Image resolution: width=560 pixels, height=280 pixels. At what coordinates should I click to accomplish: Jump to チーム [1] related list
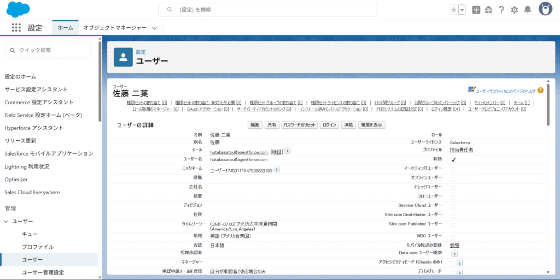click(x=522, y=103)
